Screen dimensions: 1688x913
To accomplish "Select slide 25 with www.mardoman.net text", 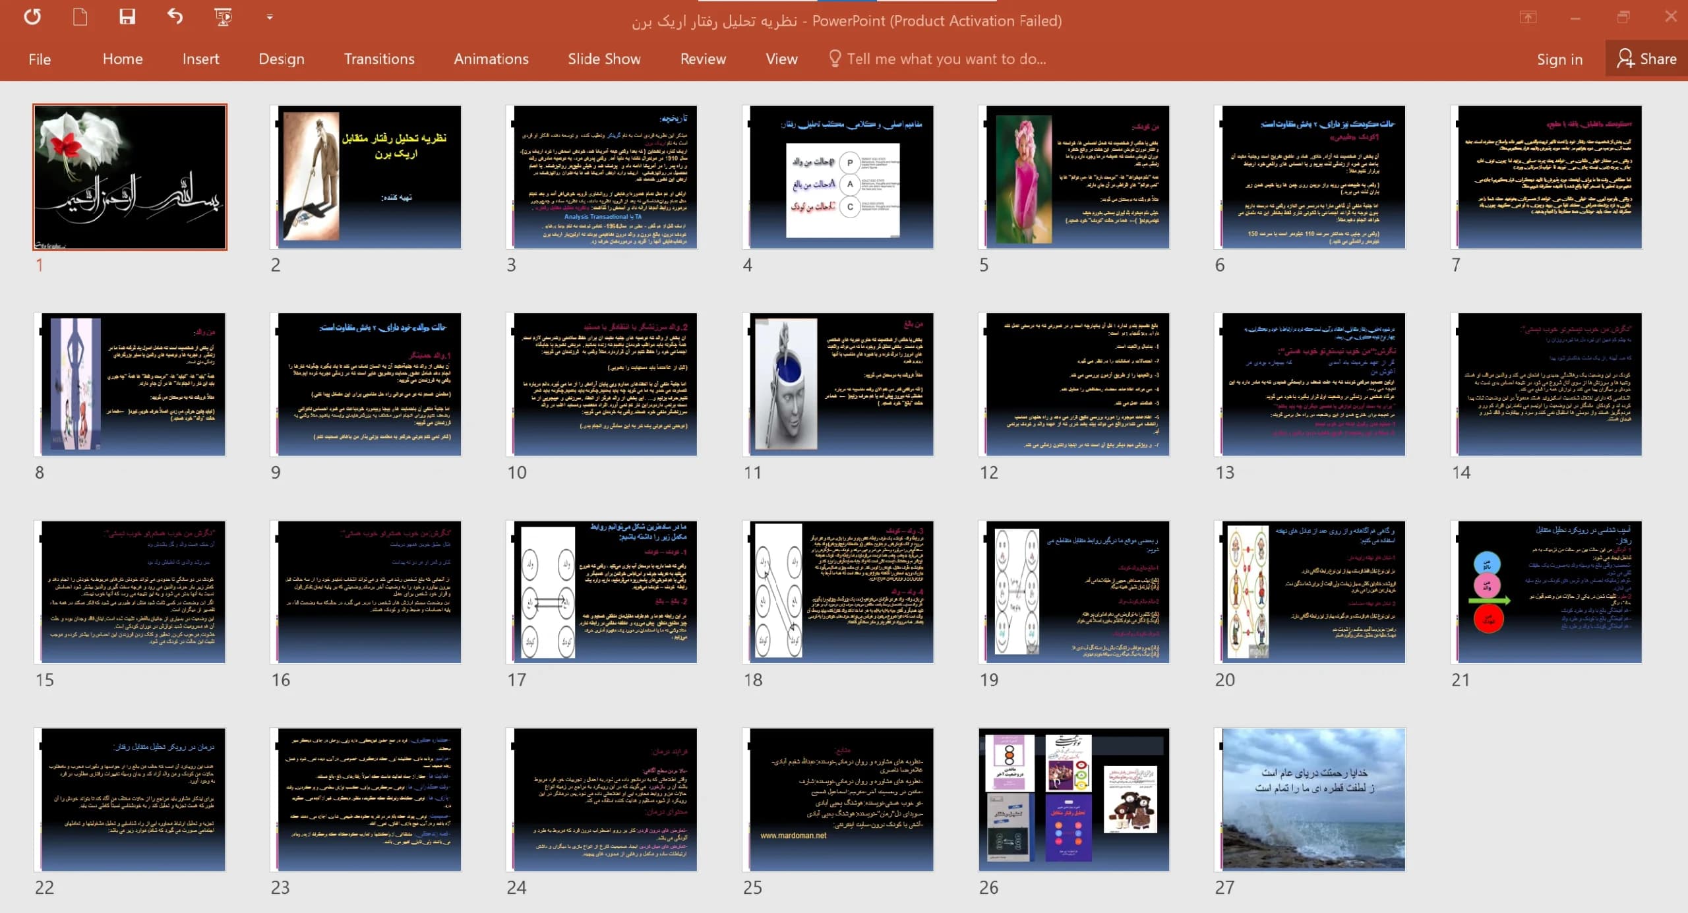I will 837,800.
